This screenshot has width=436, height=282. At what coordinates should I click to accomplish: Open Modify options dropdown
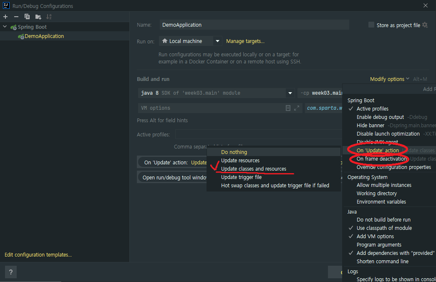pyautogui.click(x=390, y=79)
